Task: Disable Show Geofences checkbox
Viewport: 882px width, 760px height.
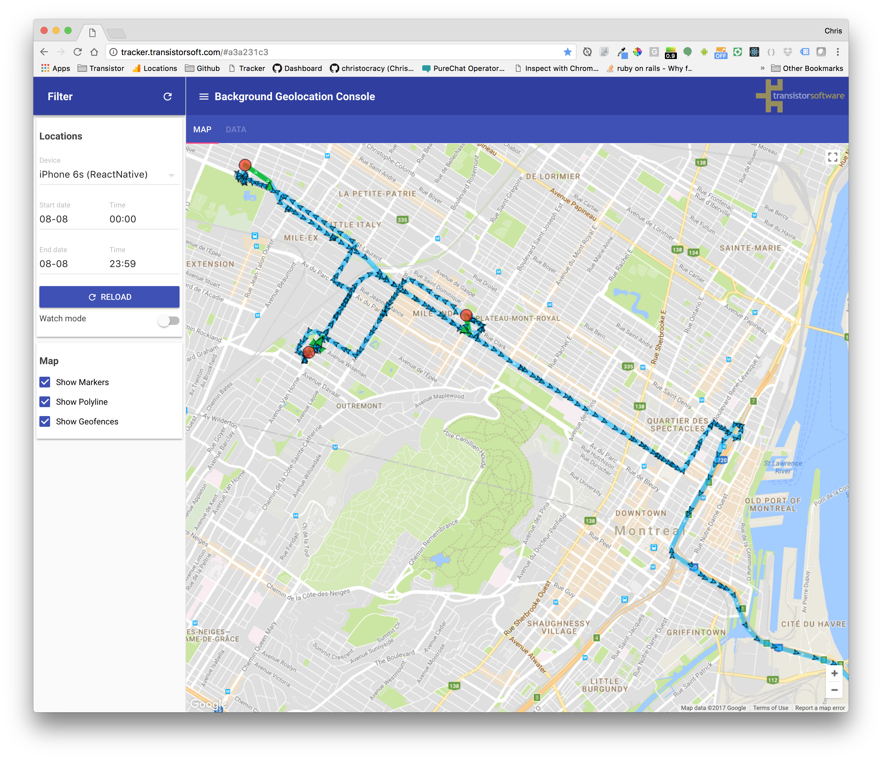Action: coord(45,421)
